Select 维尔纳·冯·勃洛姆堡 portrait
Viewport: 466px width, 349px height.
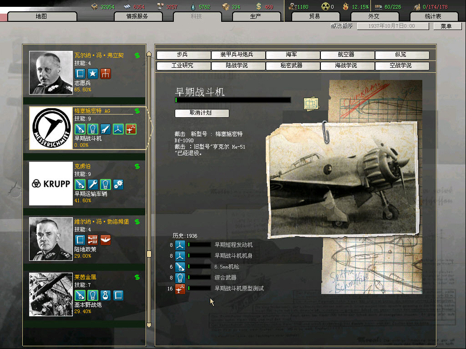click(x=51, y=239)
